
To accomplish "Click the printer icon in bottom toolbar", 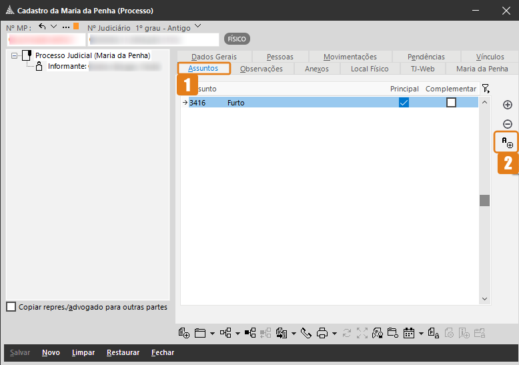I will pyautogui.click(x=323, y=333).
